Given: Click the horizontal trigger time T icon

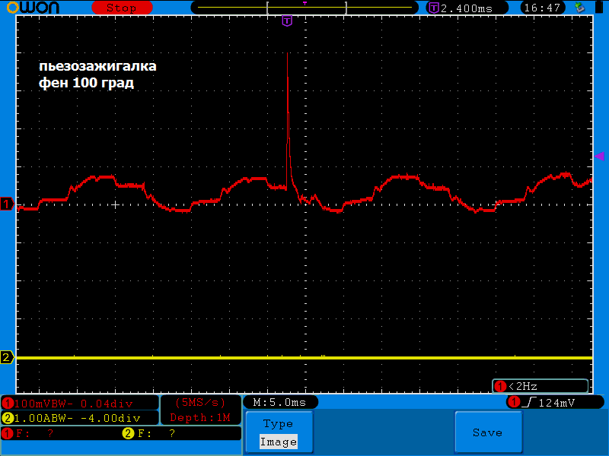Looking at the screenshot, I should click(x=434, y=8).
